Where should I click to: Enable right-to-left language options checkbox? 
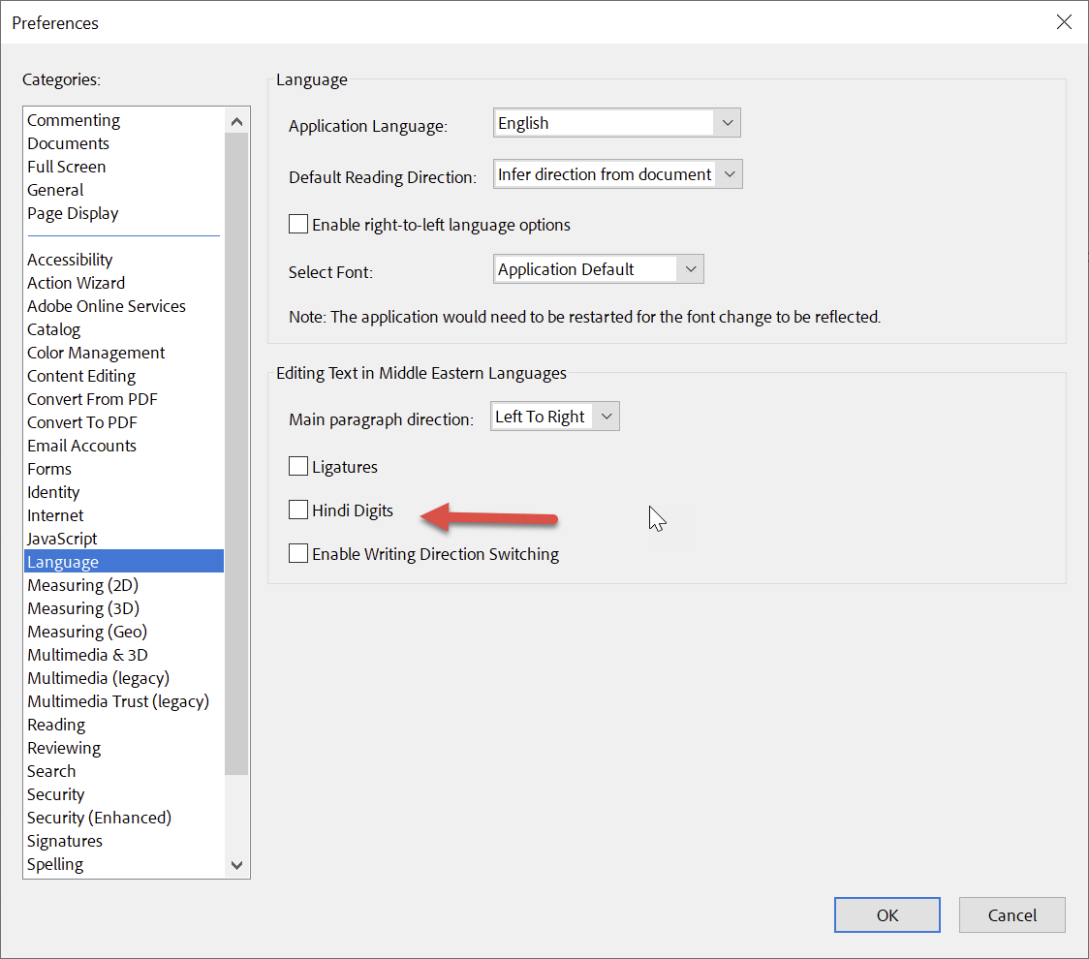pos(298,225)
